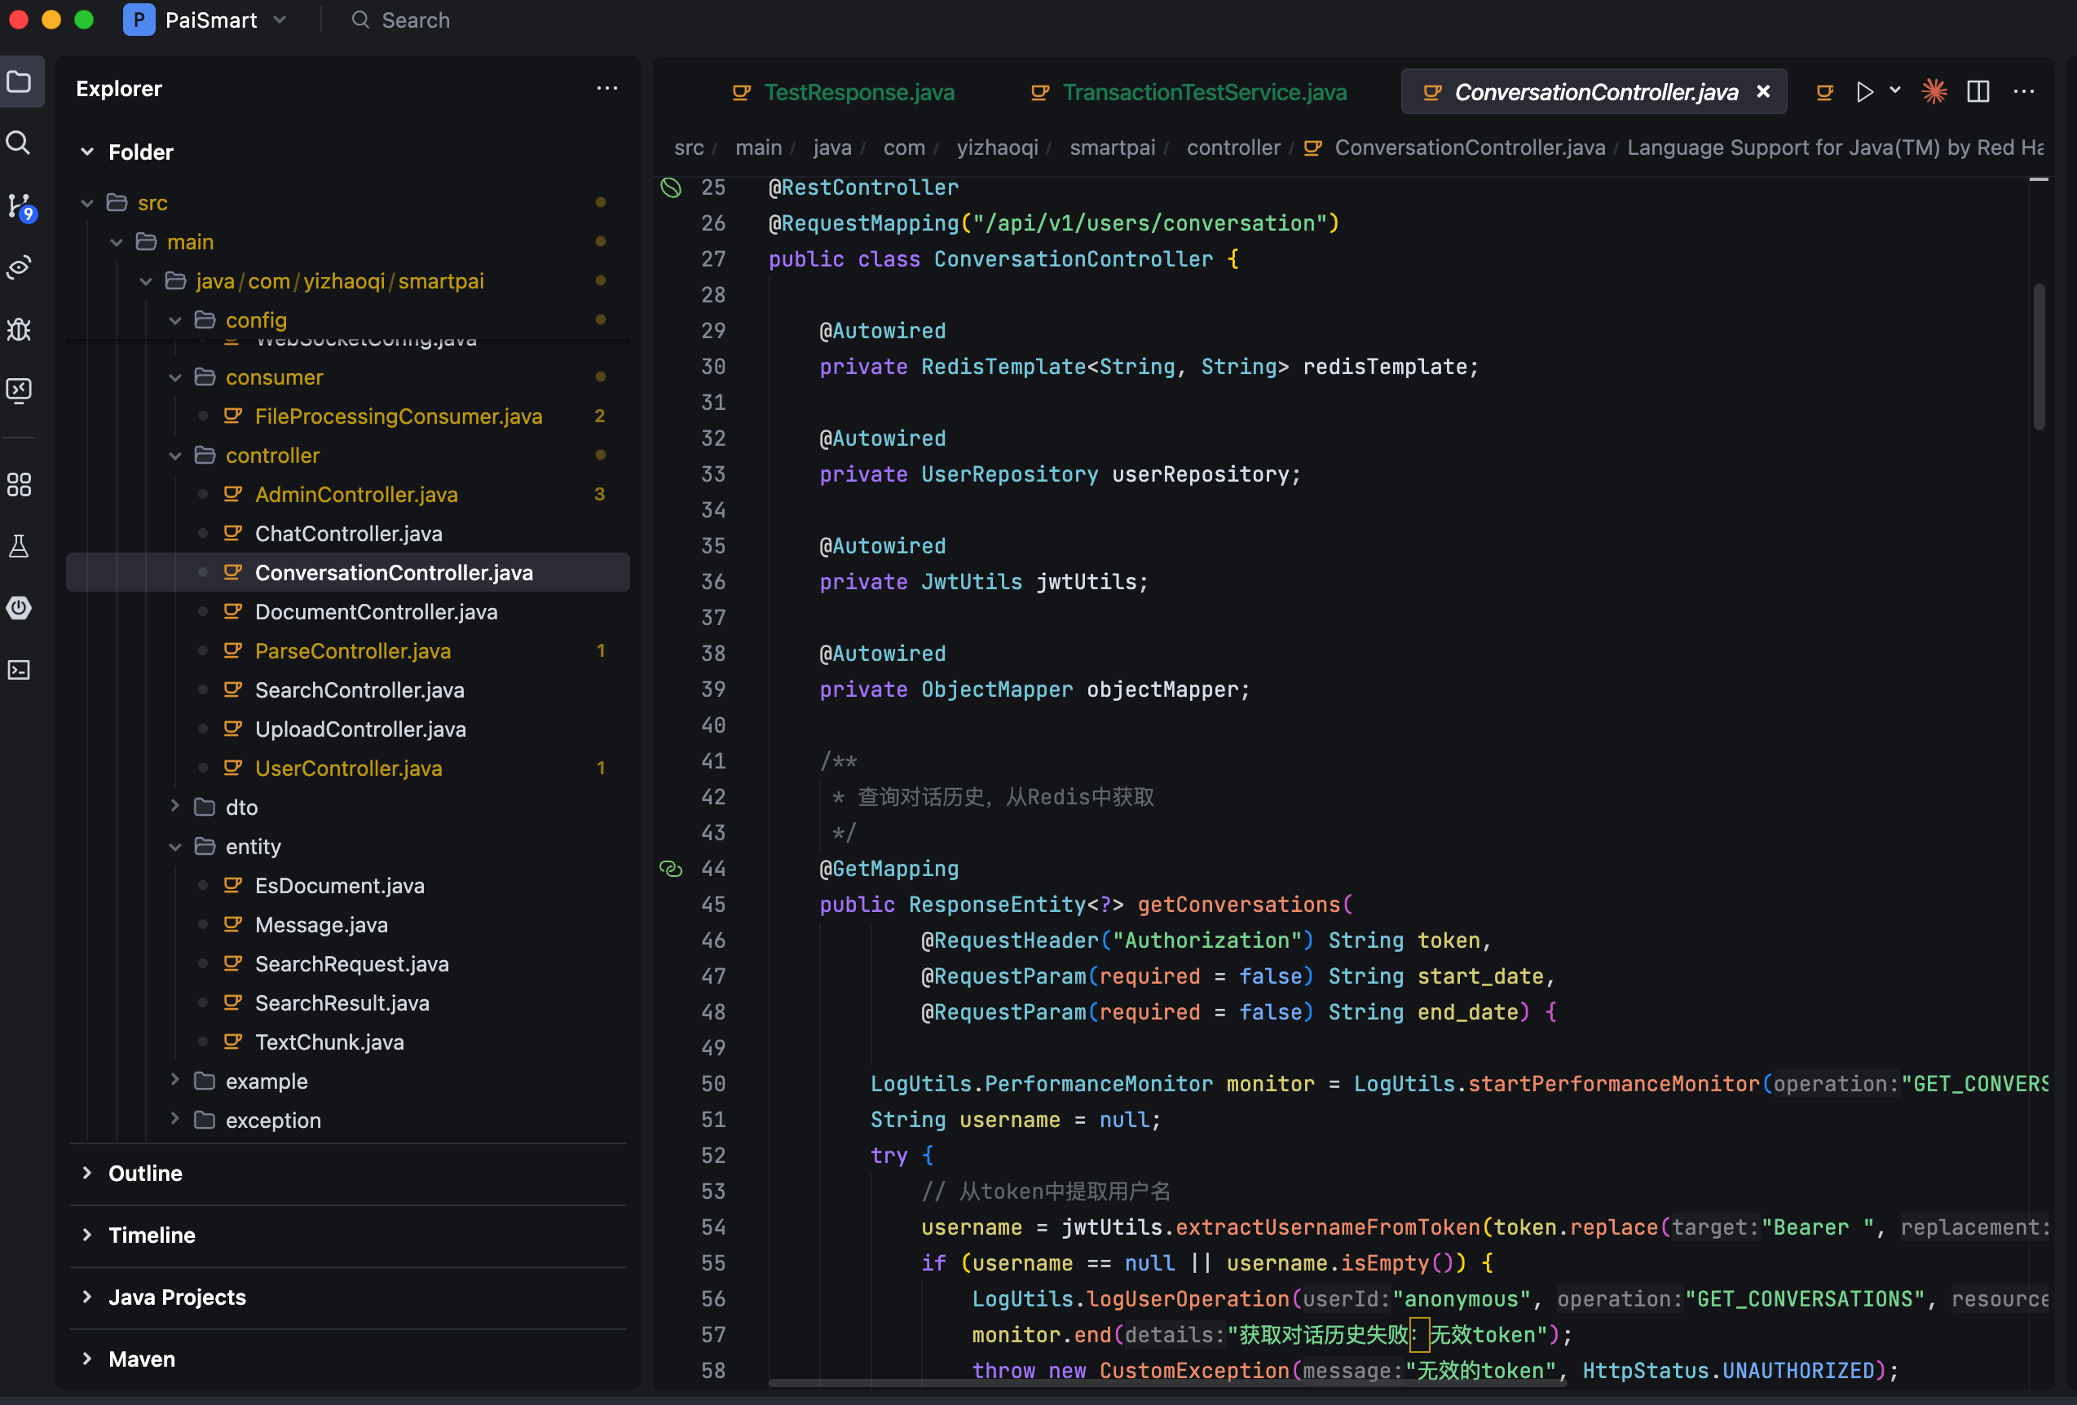This screenshot has width=2077, height=1405.
Task: Expand the dto folder
Action: pyautogui.click(x=176, y=807)
